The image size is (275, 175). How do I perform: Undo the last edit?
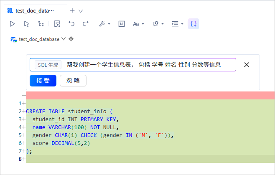(71, 24)
